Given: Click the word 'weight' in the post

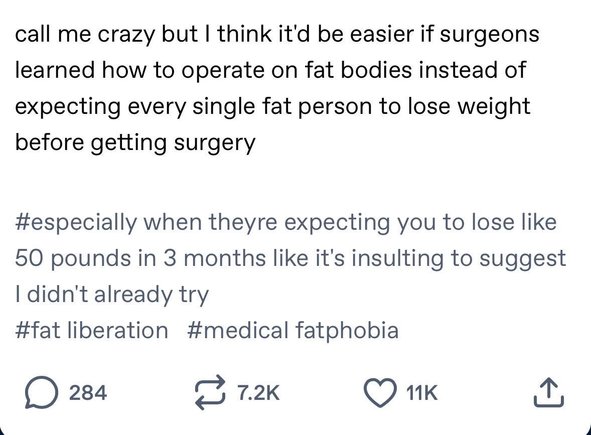Looking at the screenshot, I should [x=494, y=107].
